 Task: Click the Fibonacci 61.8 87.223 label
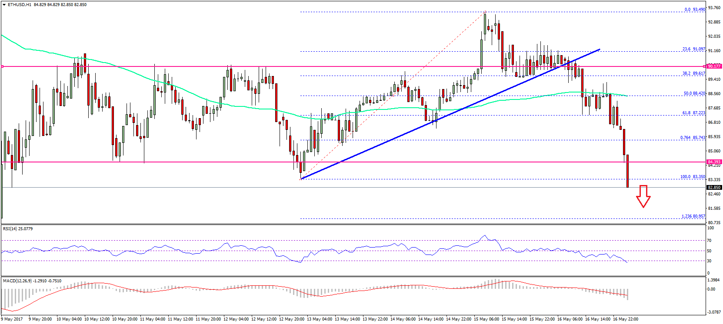pyautogui.click(x=694, y=113)
